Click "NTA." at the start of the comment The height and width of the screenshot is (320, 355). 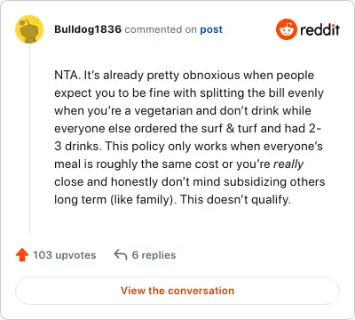[x=67, y=75]
